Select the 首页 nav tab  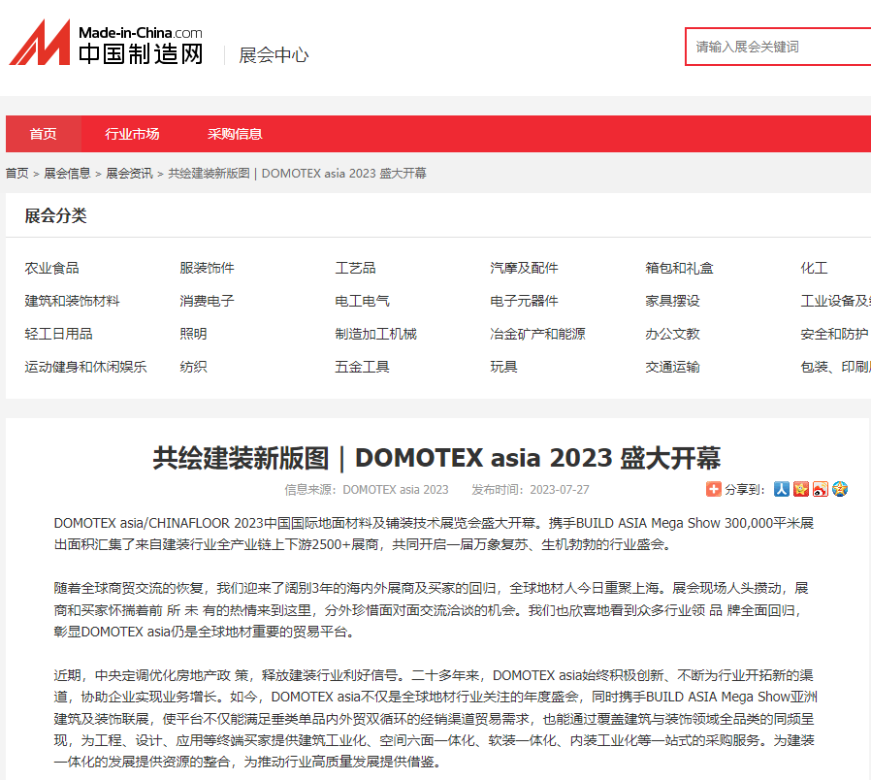tap(44, 134)
